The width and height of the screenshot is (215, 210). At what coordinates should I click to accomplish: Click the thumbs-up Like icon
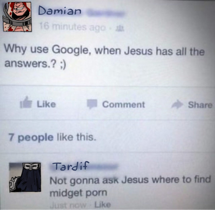point(26,102)
